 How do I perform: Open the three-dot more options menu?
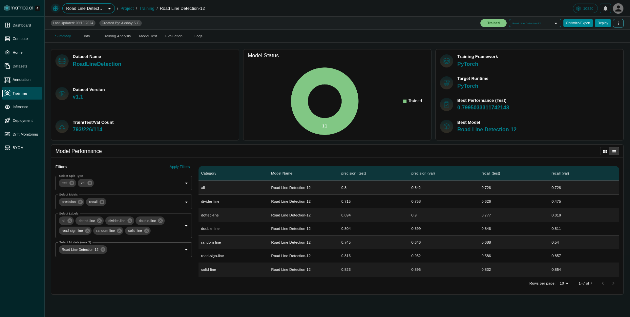[618, 23]
